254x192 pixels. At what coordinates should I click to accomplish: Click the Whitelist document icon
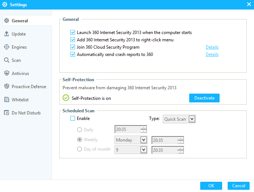click(x=7, y=99)
